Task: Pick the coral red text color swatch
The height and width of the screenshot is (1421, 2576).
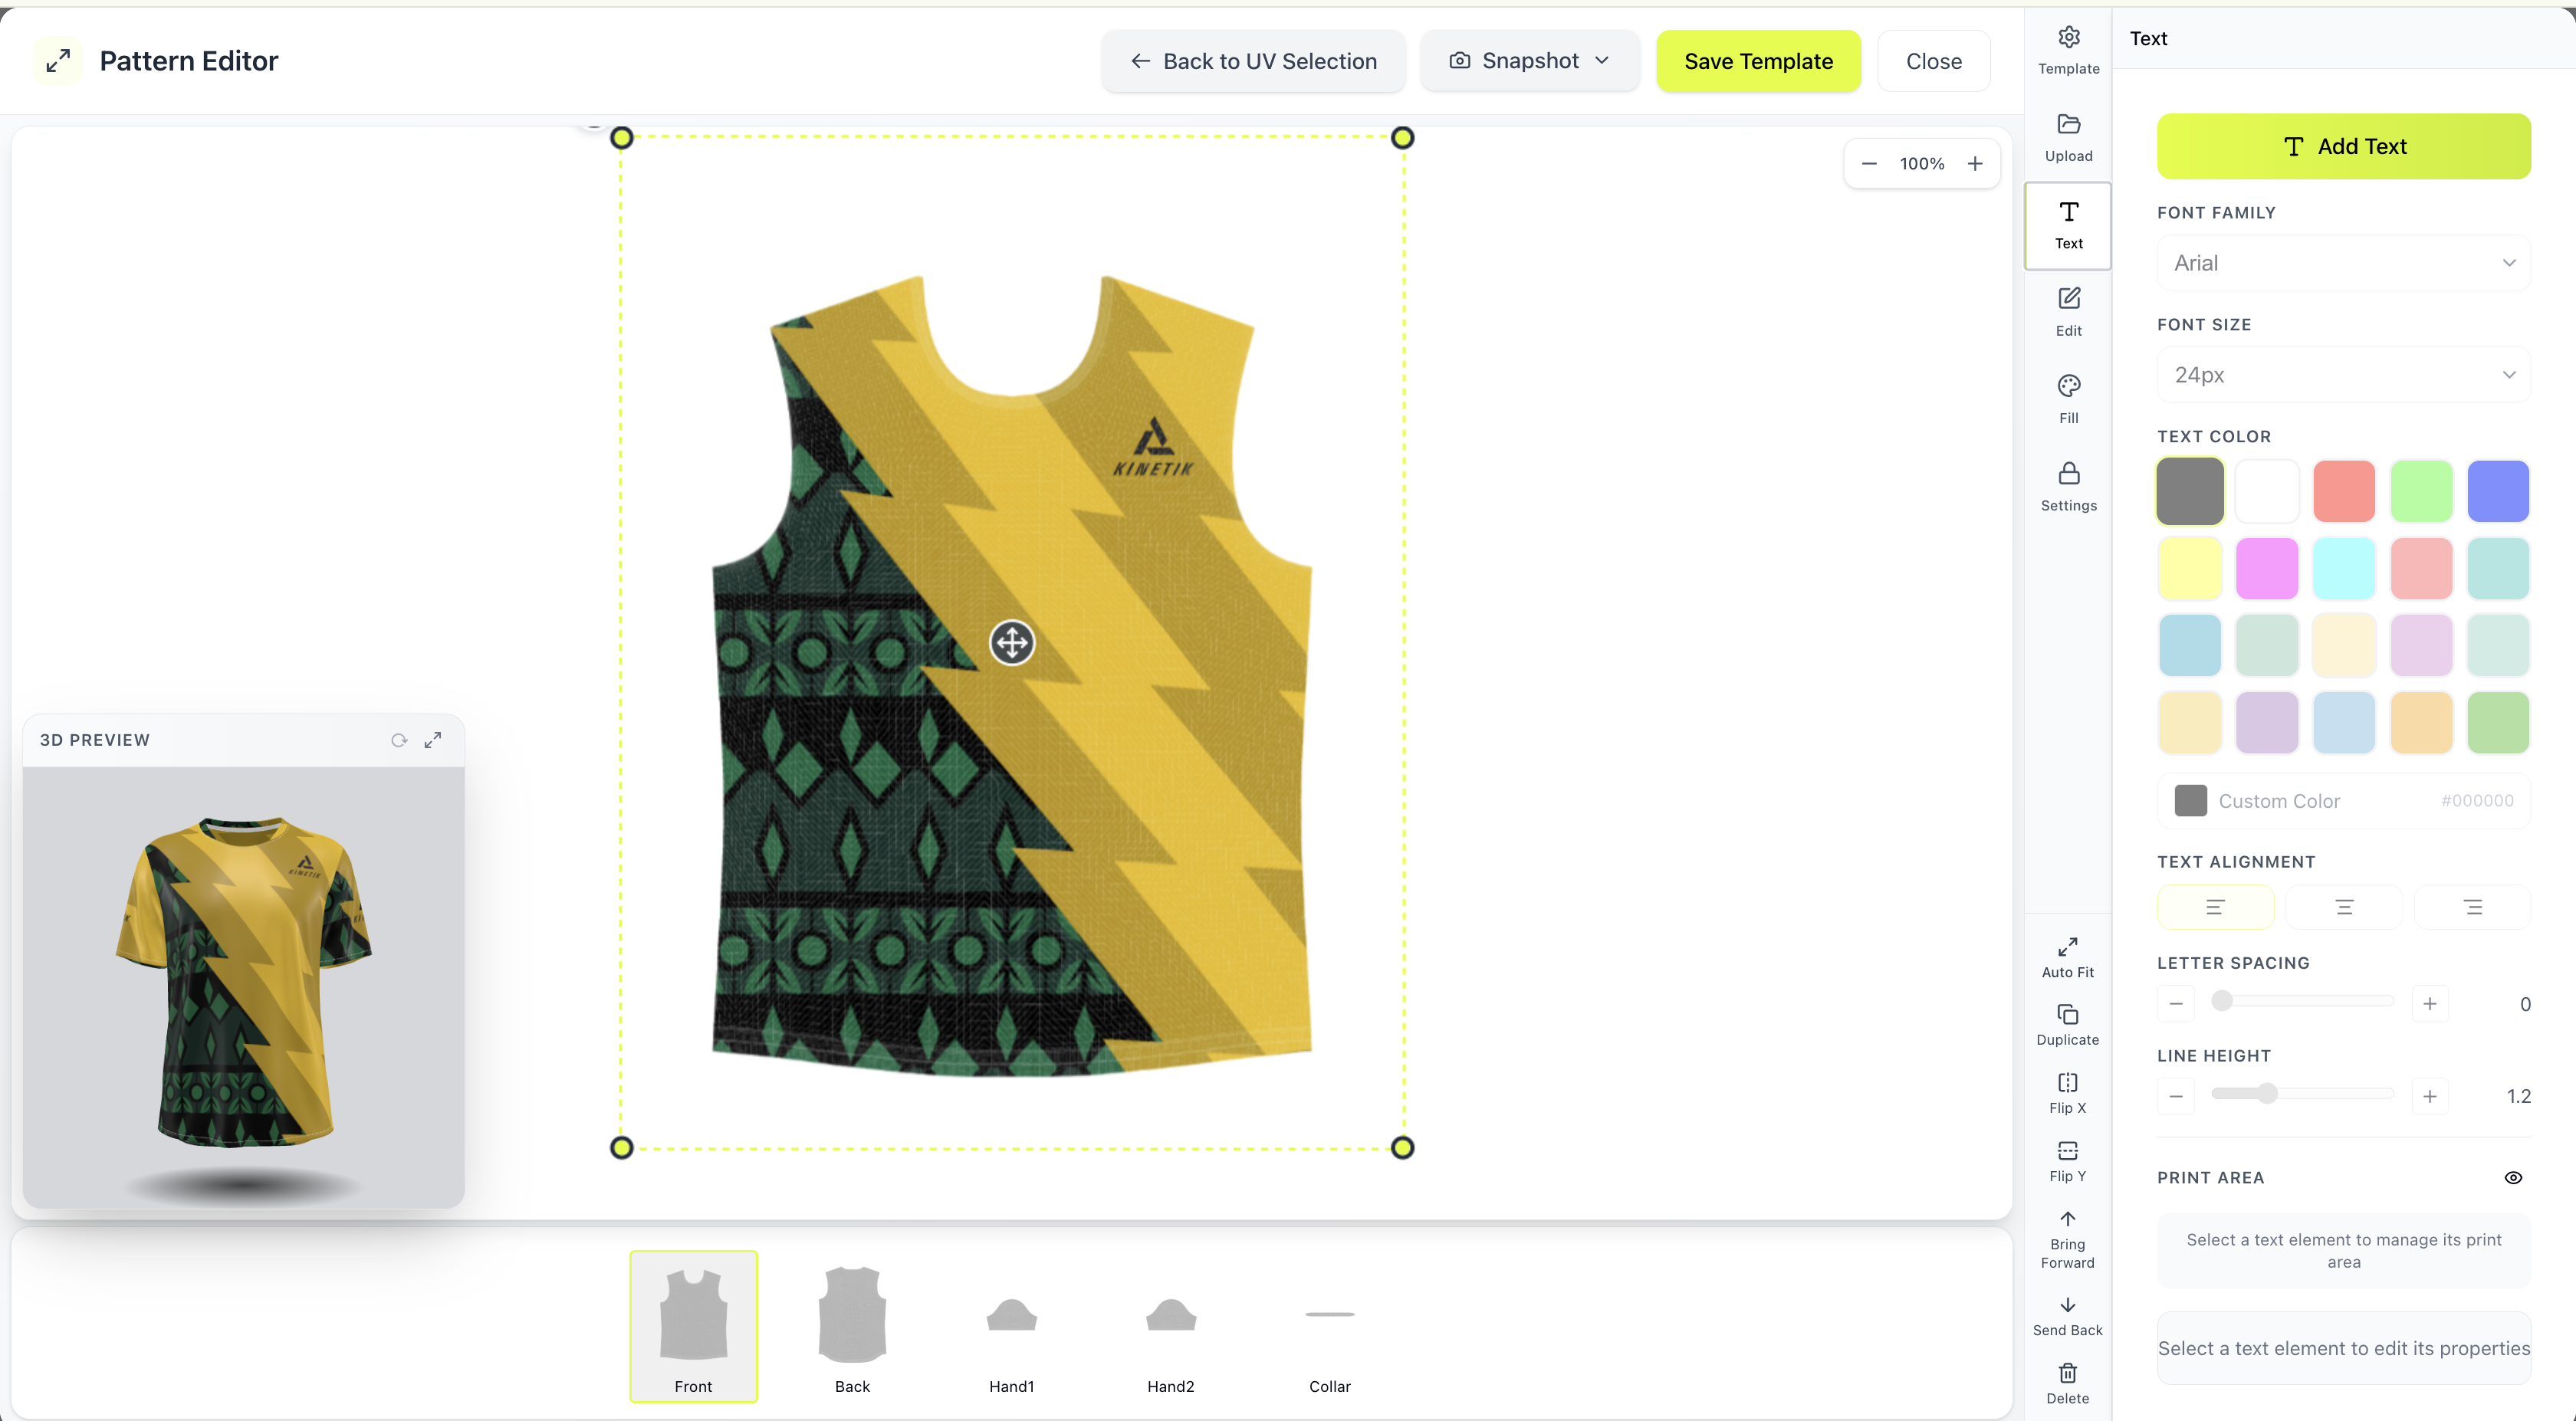Action: 2344,491
